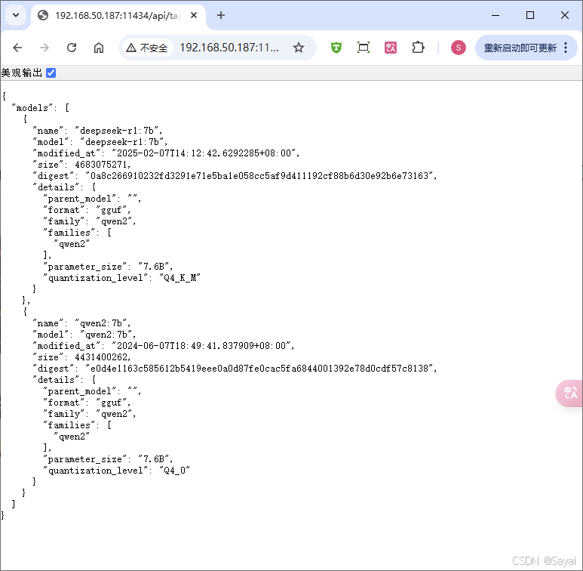Click the name "deepseek-r1:7b" line
Viewport: 583px width, 571px height.
[97, 131]
